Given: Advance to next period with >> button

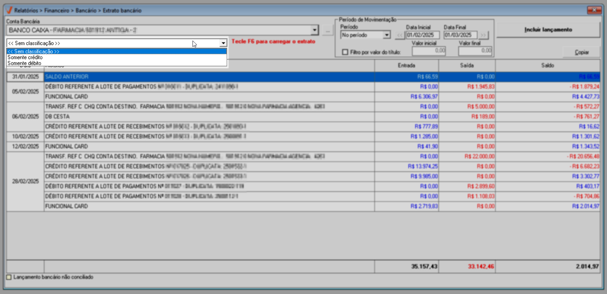Looking at the screenshot, I should 483,35.
